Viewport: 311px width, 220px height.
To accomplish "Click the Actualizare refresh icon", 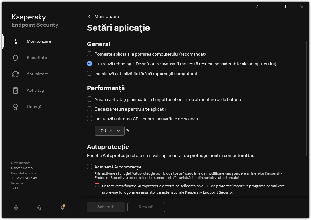I will click(15, 74).
